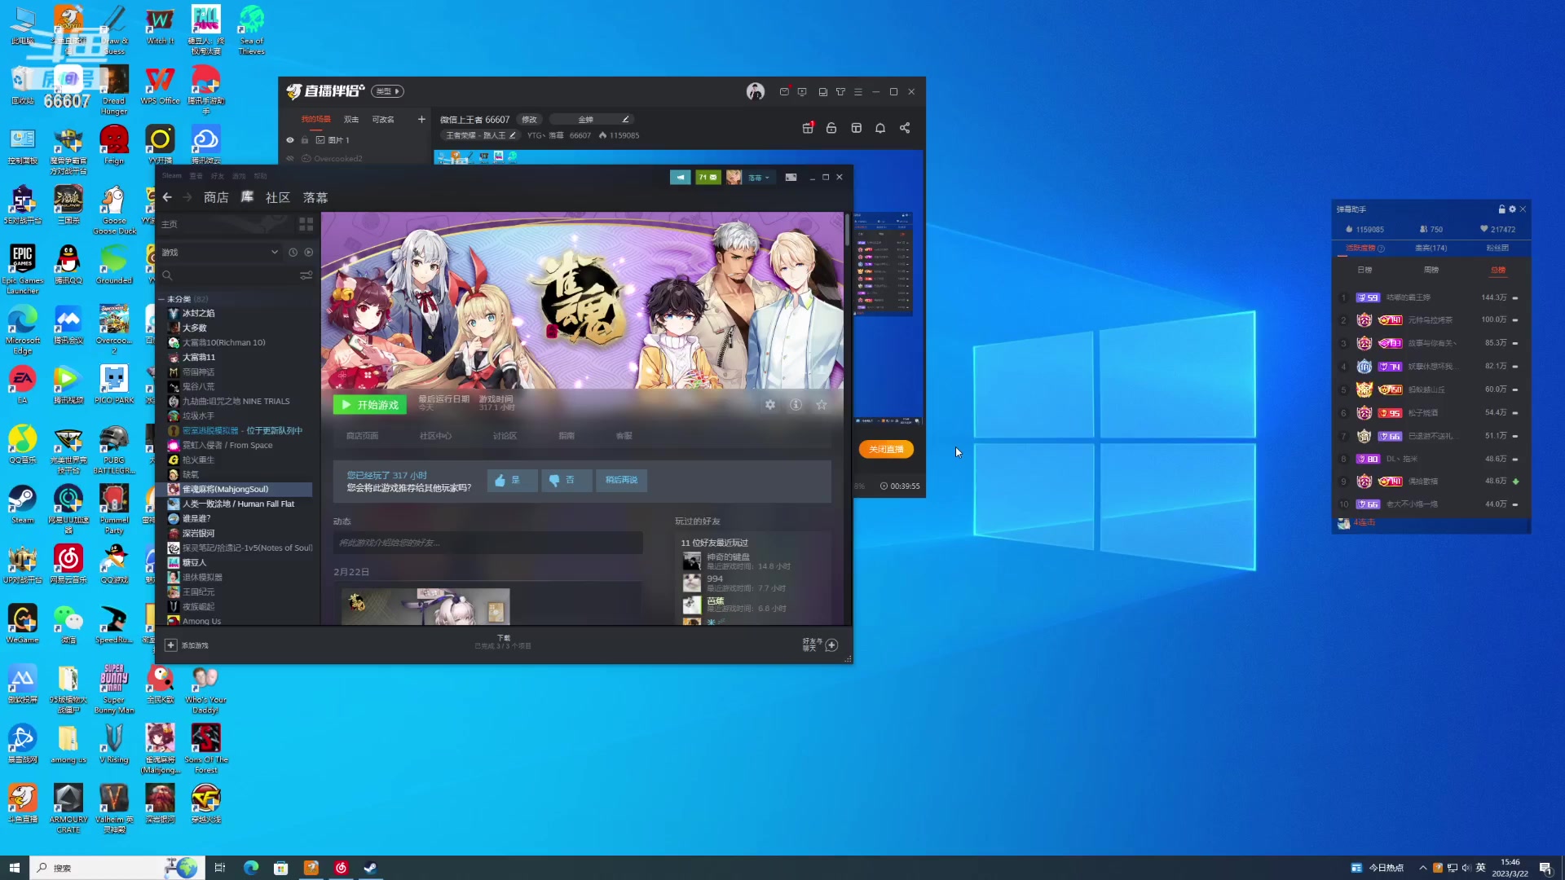Collapse the 未分类 category in library
This screenshot has height=880, width=1565.
(161, 299)
